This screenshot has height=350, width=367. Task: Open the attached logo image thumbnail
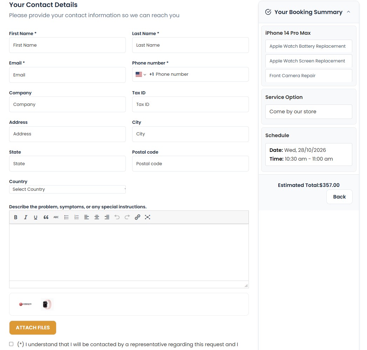click(25, 304)
